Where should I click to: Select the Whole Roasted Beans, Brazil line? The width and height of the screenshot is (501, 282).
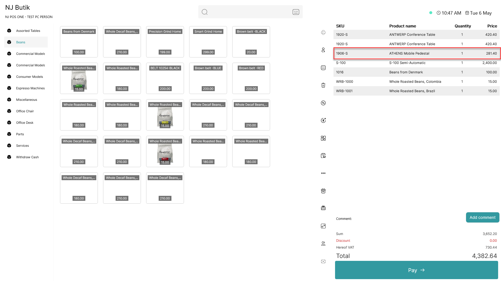[x=416, y=91]
